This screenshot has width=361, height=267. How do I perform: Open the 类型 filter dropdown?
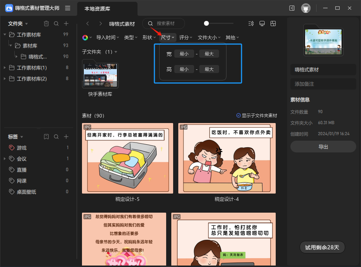(131, 37)
